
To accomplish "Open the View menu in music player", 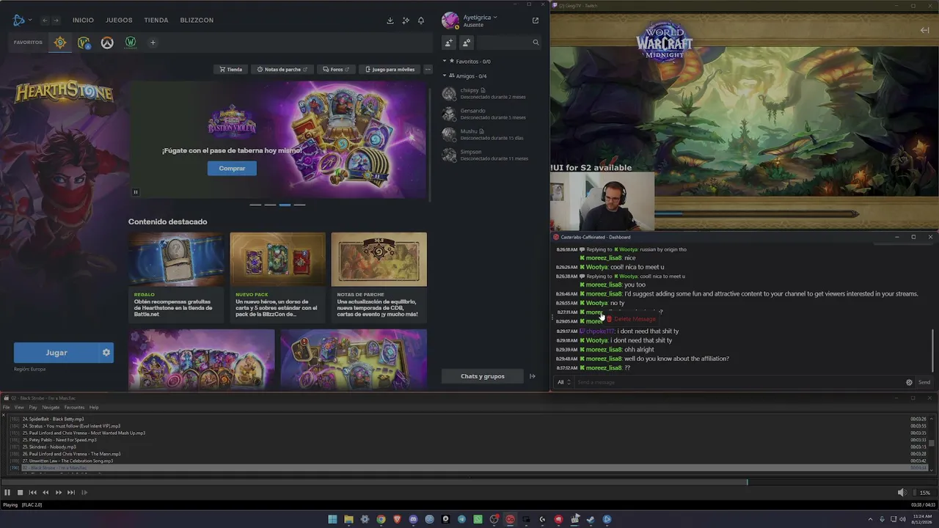I will 19,407.
